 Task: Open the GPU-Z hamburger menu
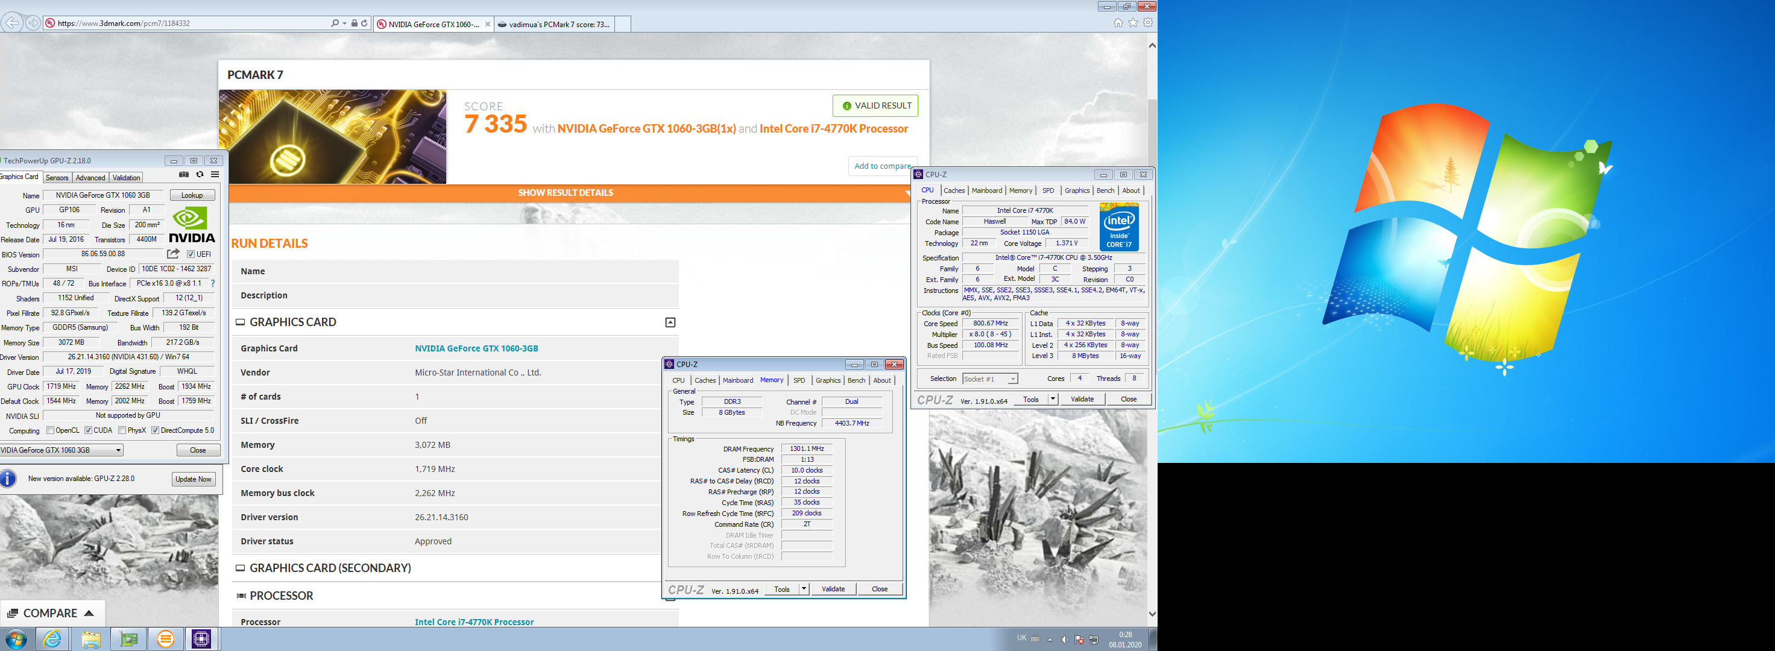[215, 175]
